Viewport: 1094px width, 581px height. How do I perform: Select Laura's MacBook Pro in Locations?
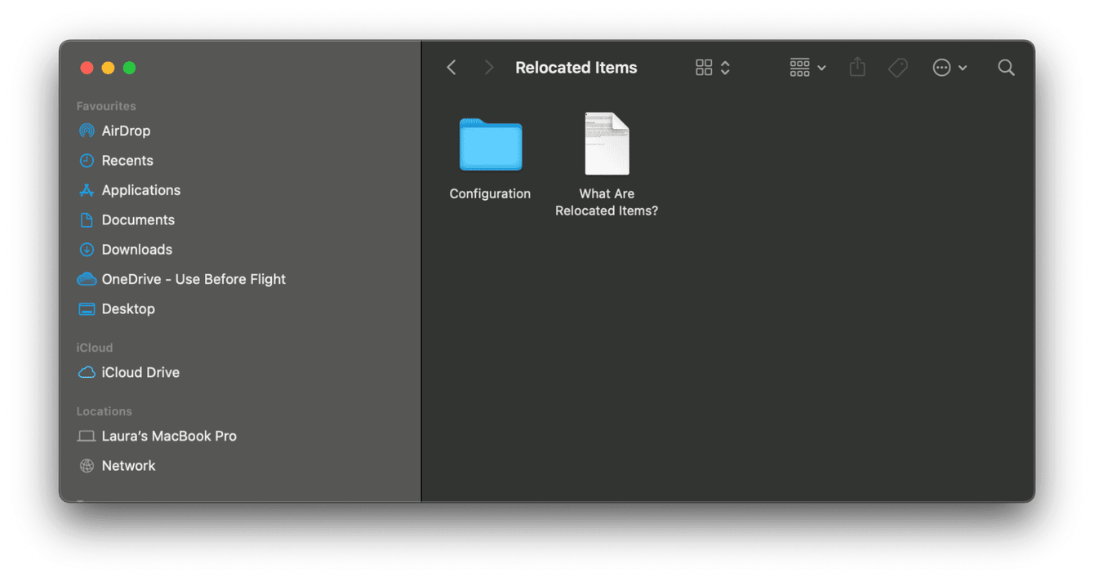[168, 436]
